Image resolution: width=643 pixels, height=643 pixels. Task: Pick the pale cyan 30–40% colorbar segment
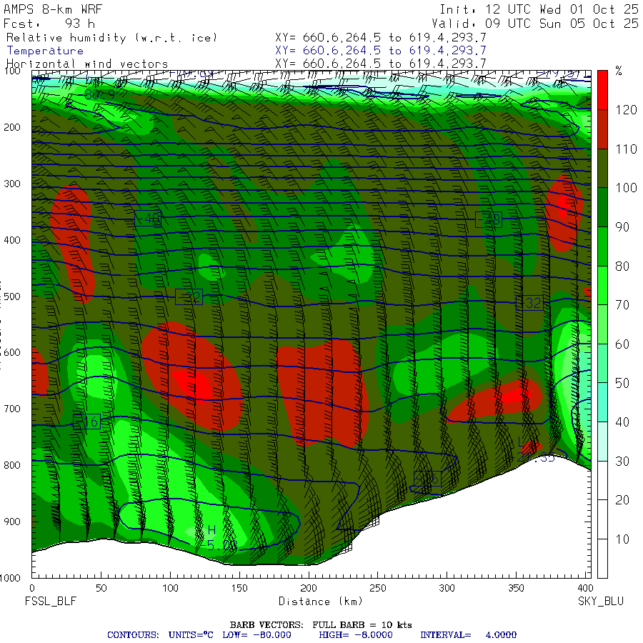(x=602, y=441)
